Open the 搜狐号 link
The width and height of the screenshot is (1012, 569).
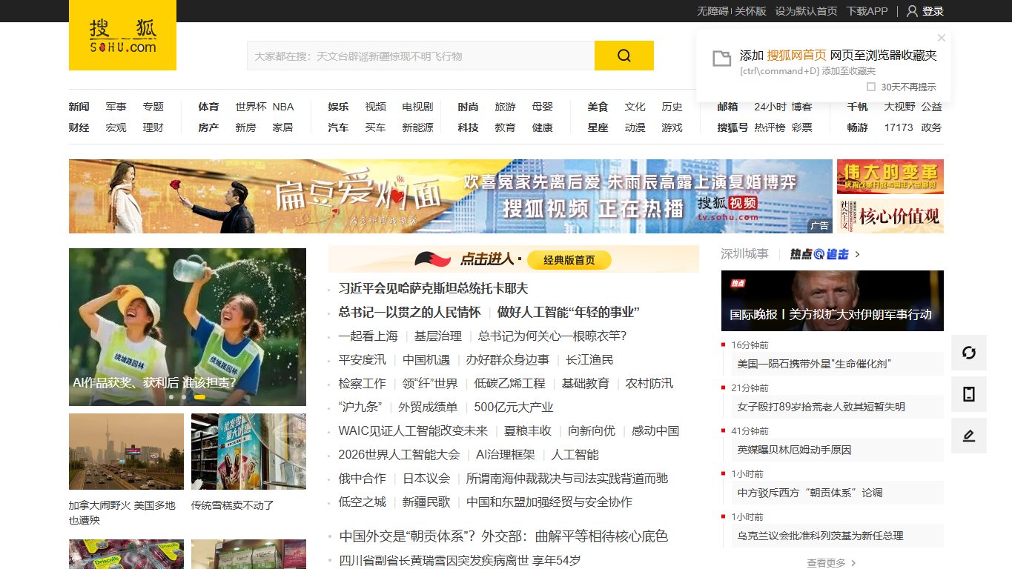coord(732,127)
